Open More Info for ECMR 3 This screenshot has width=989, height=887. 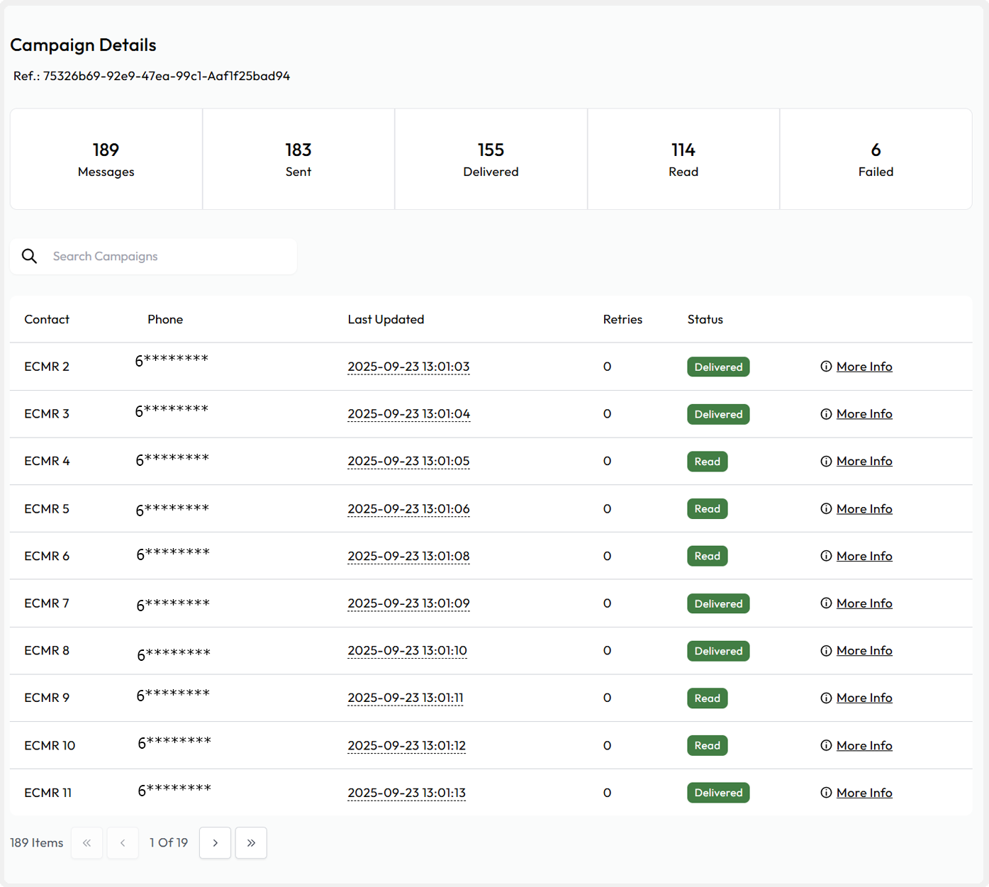point(864,414)
